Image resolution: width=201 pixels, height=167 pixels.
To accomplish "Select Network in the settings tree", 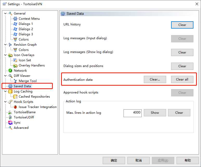I will tap(20, 71).
